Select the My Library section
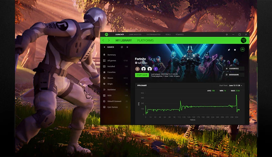 pyautogui.click(x=124, y=41)
